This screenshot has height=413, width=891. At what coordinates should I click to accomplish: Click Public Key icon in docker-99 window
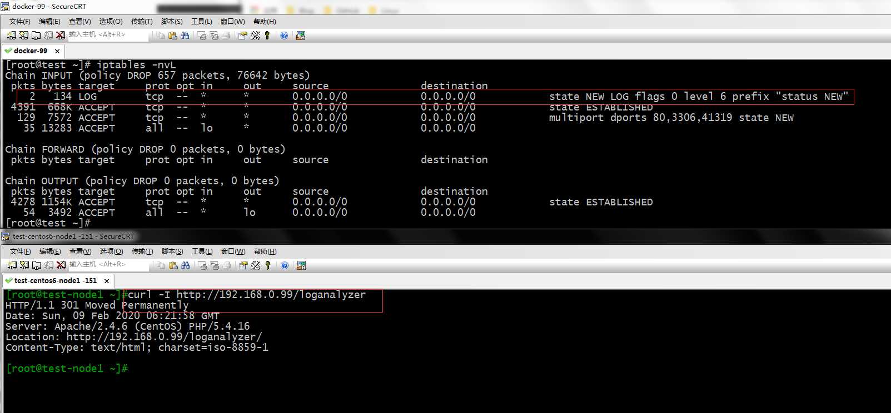tap(267, 35)
